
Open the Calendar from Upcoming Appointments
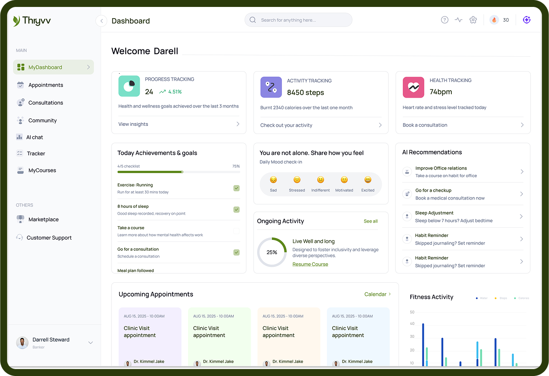point(376,294)
